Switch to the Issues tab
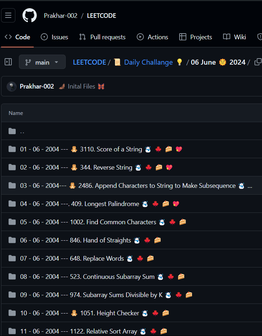 pos(54,37)
